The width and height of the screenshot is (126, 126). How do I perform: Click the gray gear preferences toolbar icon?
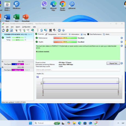coord(54,30)
